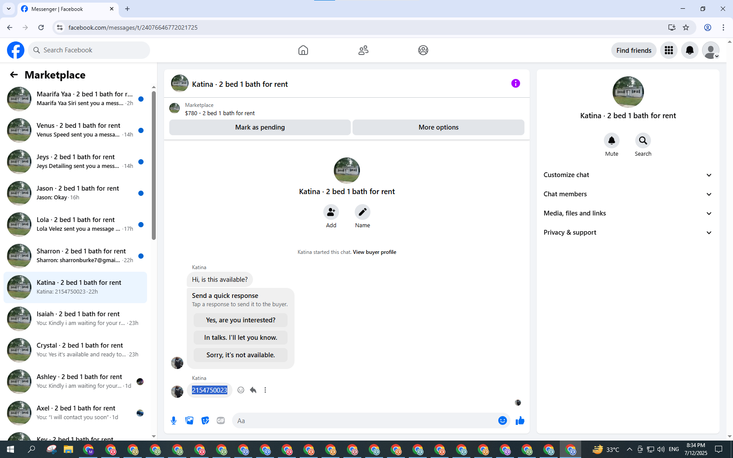The height and width of the screenshot is (458, 733).
Task: Send a thumbs-up like
Action: click(520, 420)
